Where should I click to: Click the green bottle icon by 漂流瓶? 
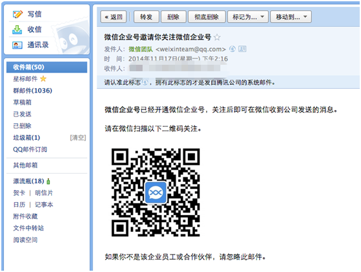(49, 181)
